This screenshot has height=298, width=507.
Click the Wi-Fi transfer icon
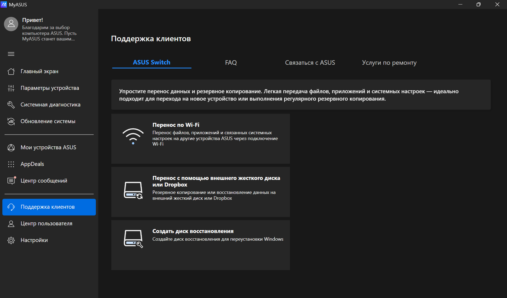(x=133, y=136)
